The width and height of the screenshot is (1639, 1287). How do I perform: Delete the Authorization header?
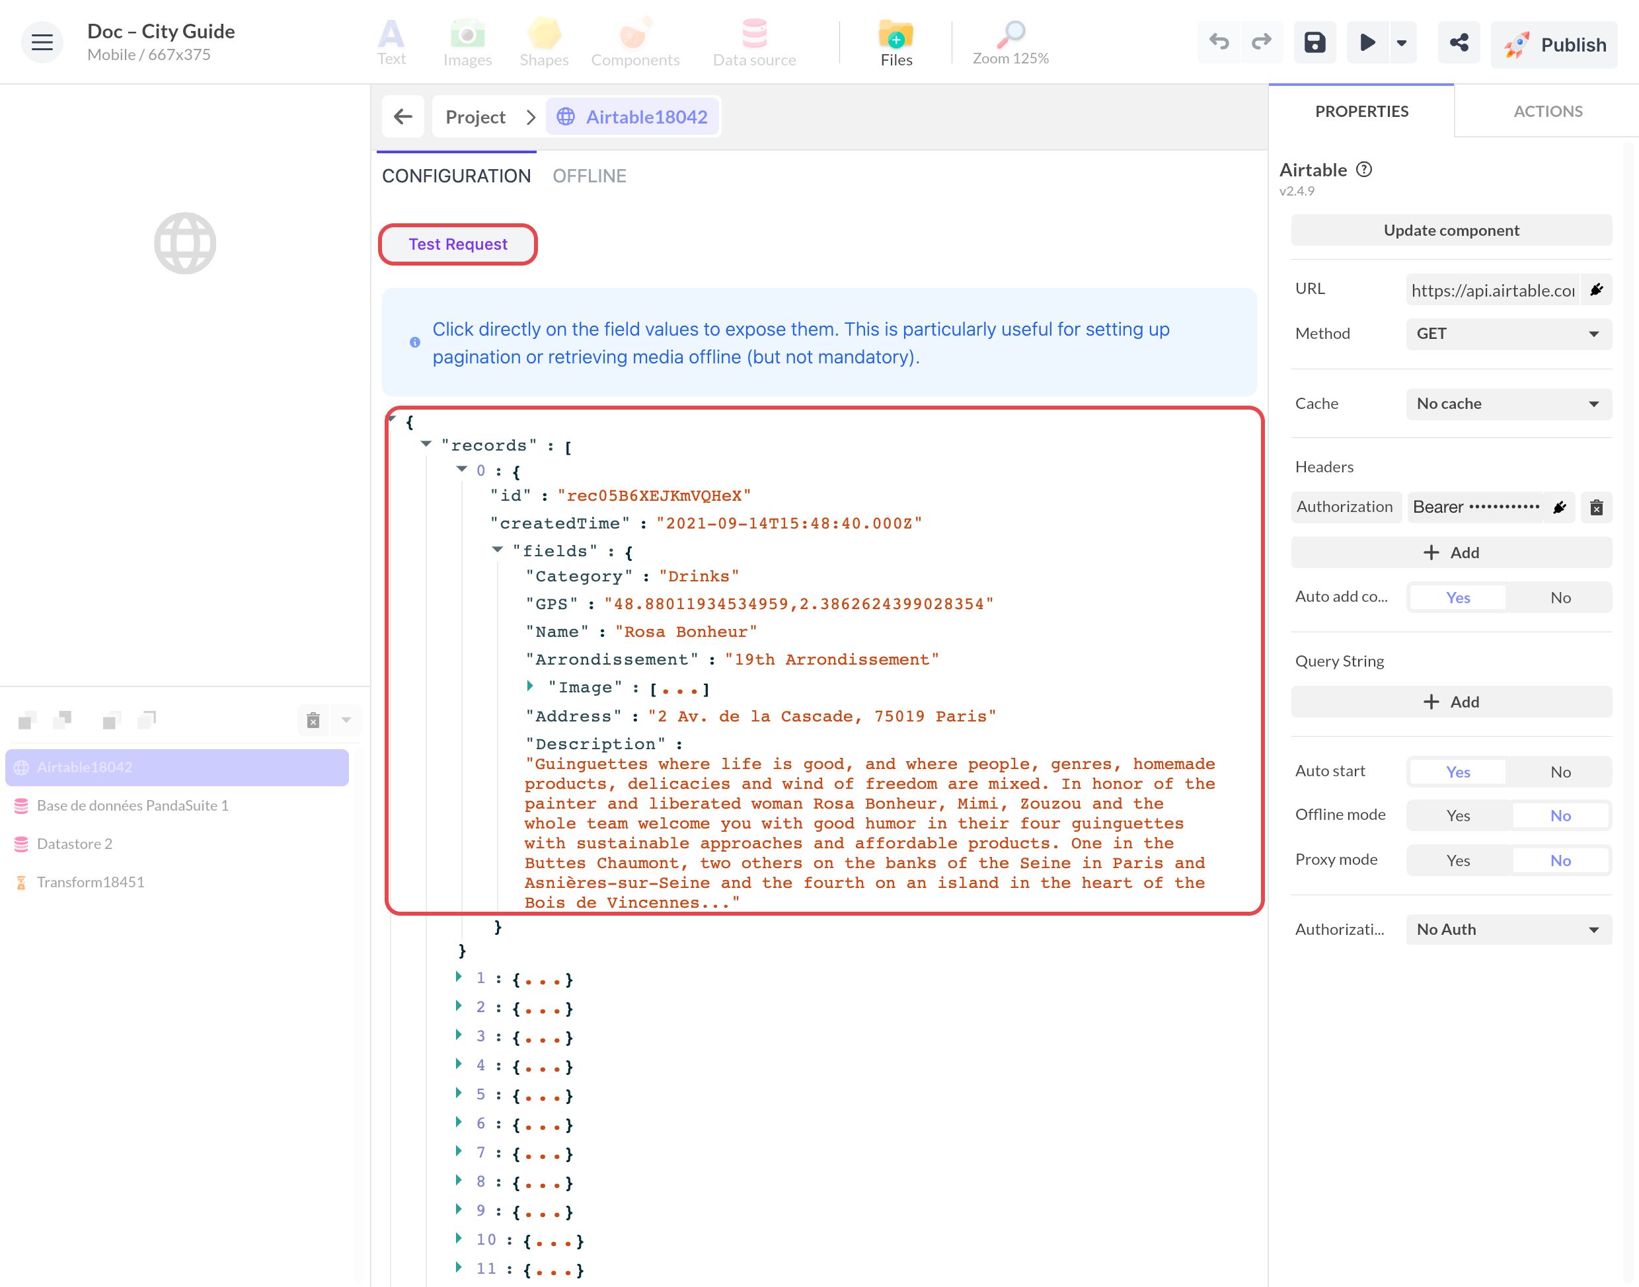1596,507
